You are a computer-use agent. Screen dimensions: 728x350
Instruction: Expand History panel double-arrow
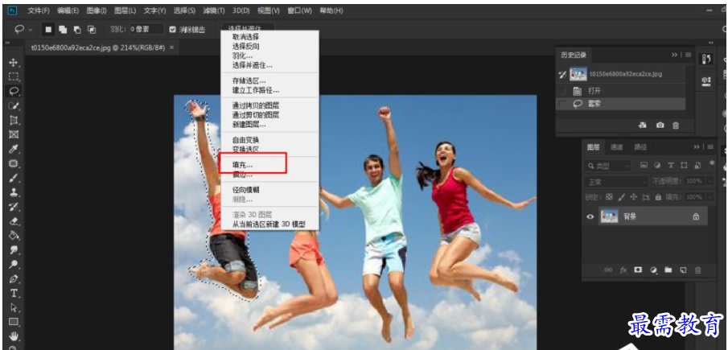pos(674,55)
